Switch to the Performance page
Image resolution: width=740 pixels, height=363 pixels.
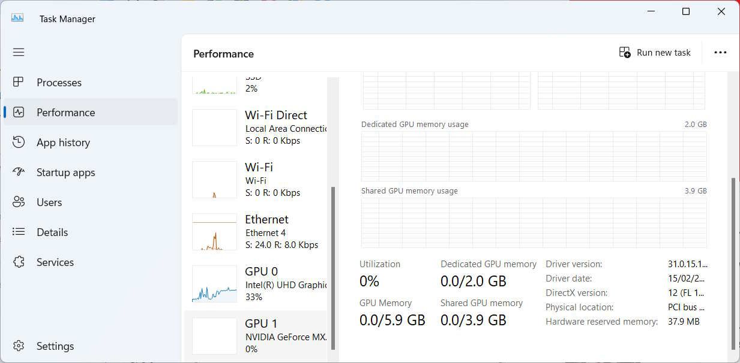pos(65,112)
